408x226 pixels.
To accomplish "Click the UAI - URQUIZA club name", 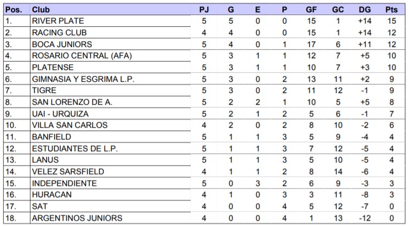I will coord(60,114).
